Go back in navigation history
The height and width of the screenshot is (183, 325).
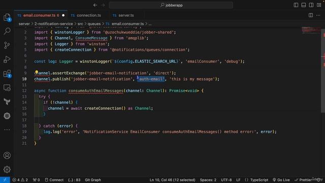tap(95, 5)
